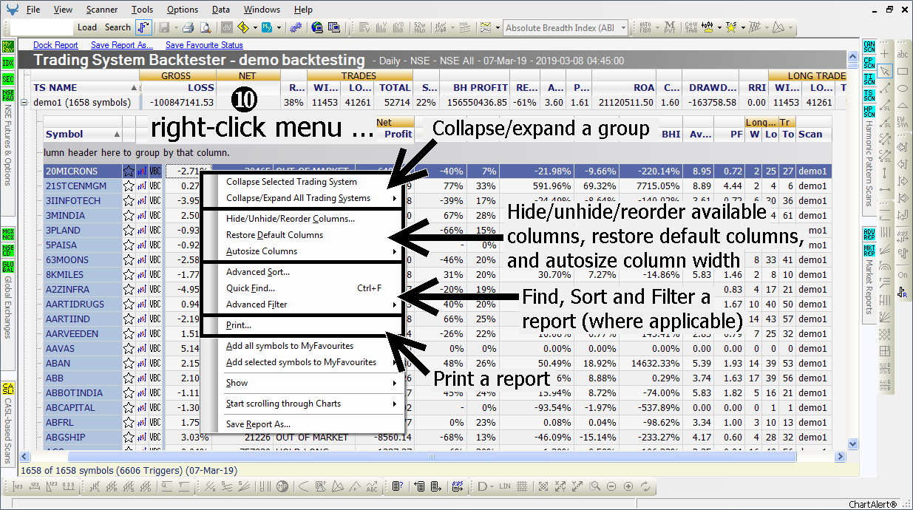Toggle favourite star for AAVAS
The height and width of the screenshot is (510, 913).
click(129, 349)
